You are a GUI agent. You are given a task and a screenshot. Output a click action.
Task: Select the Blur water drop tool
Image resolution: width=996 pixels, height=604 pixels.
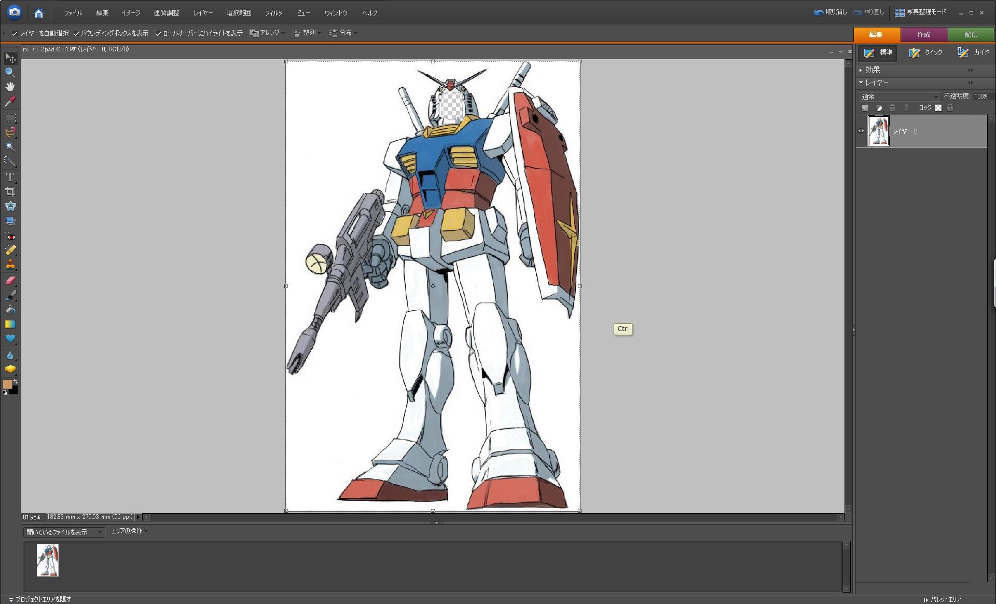(10, 355)
